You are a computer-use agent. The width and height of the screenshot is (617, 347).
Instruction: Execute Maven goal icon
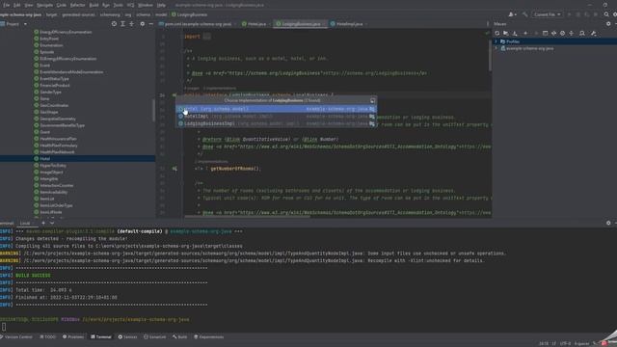545,34
